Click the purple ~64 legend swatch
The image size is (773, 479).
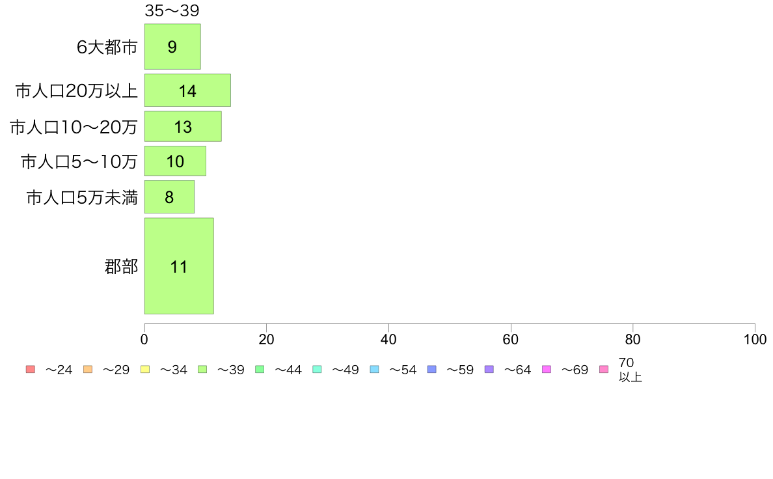click(x=489, y=369)
